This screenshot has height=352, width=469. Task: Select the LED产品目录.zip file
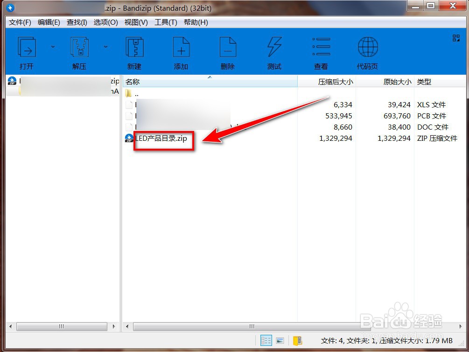click(x=161, y=138)
